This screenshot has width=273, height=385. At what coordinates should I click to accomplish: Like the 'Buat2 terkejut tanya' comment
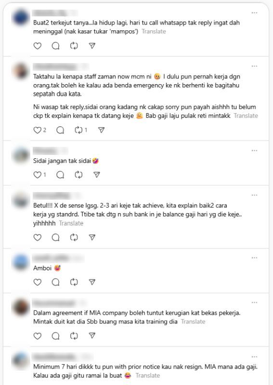(x=38, y=46)
